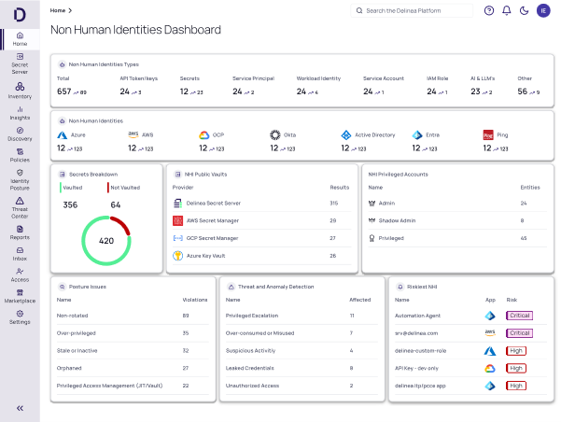This screenshot has height=422, width=561.
Task: Click the Home breadcrumb
Action: coord(58,11)
